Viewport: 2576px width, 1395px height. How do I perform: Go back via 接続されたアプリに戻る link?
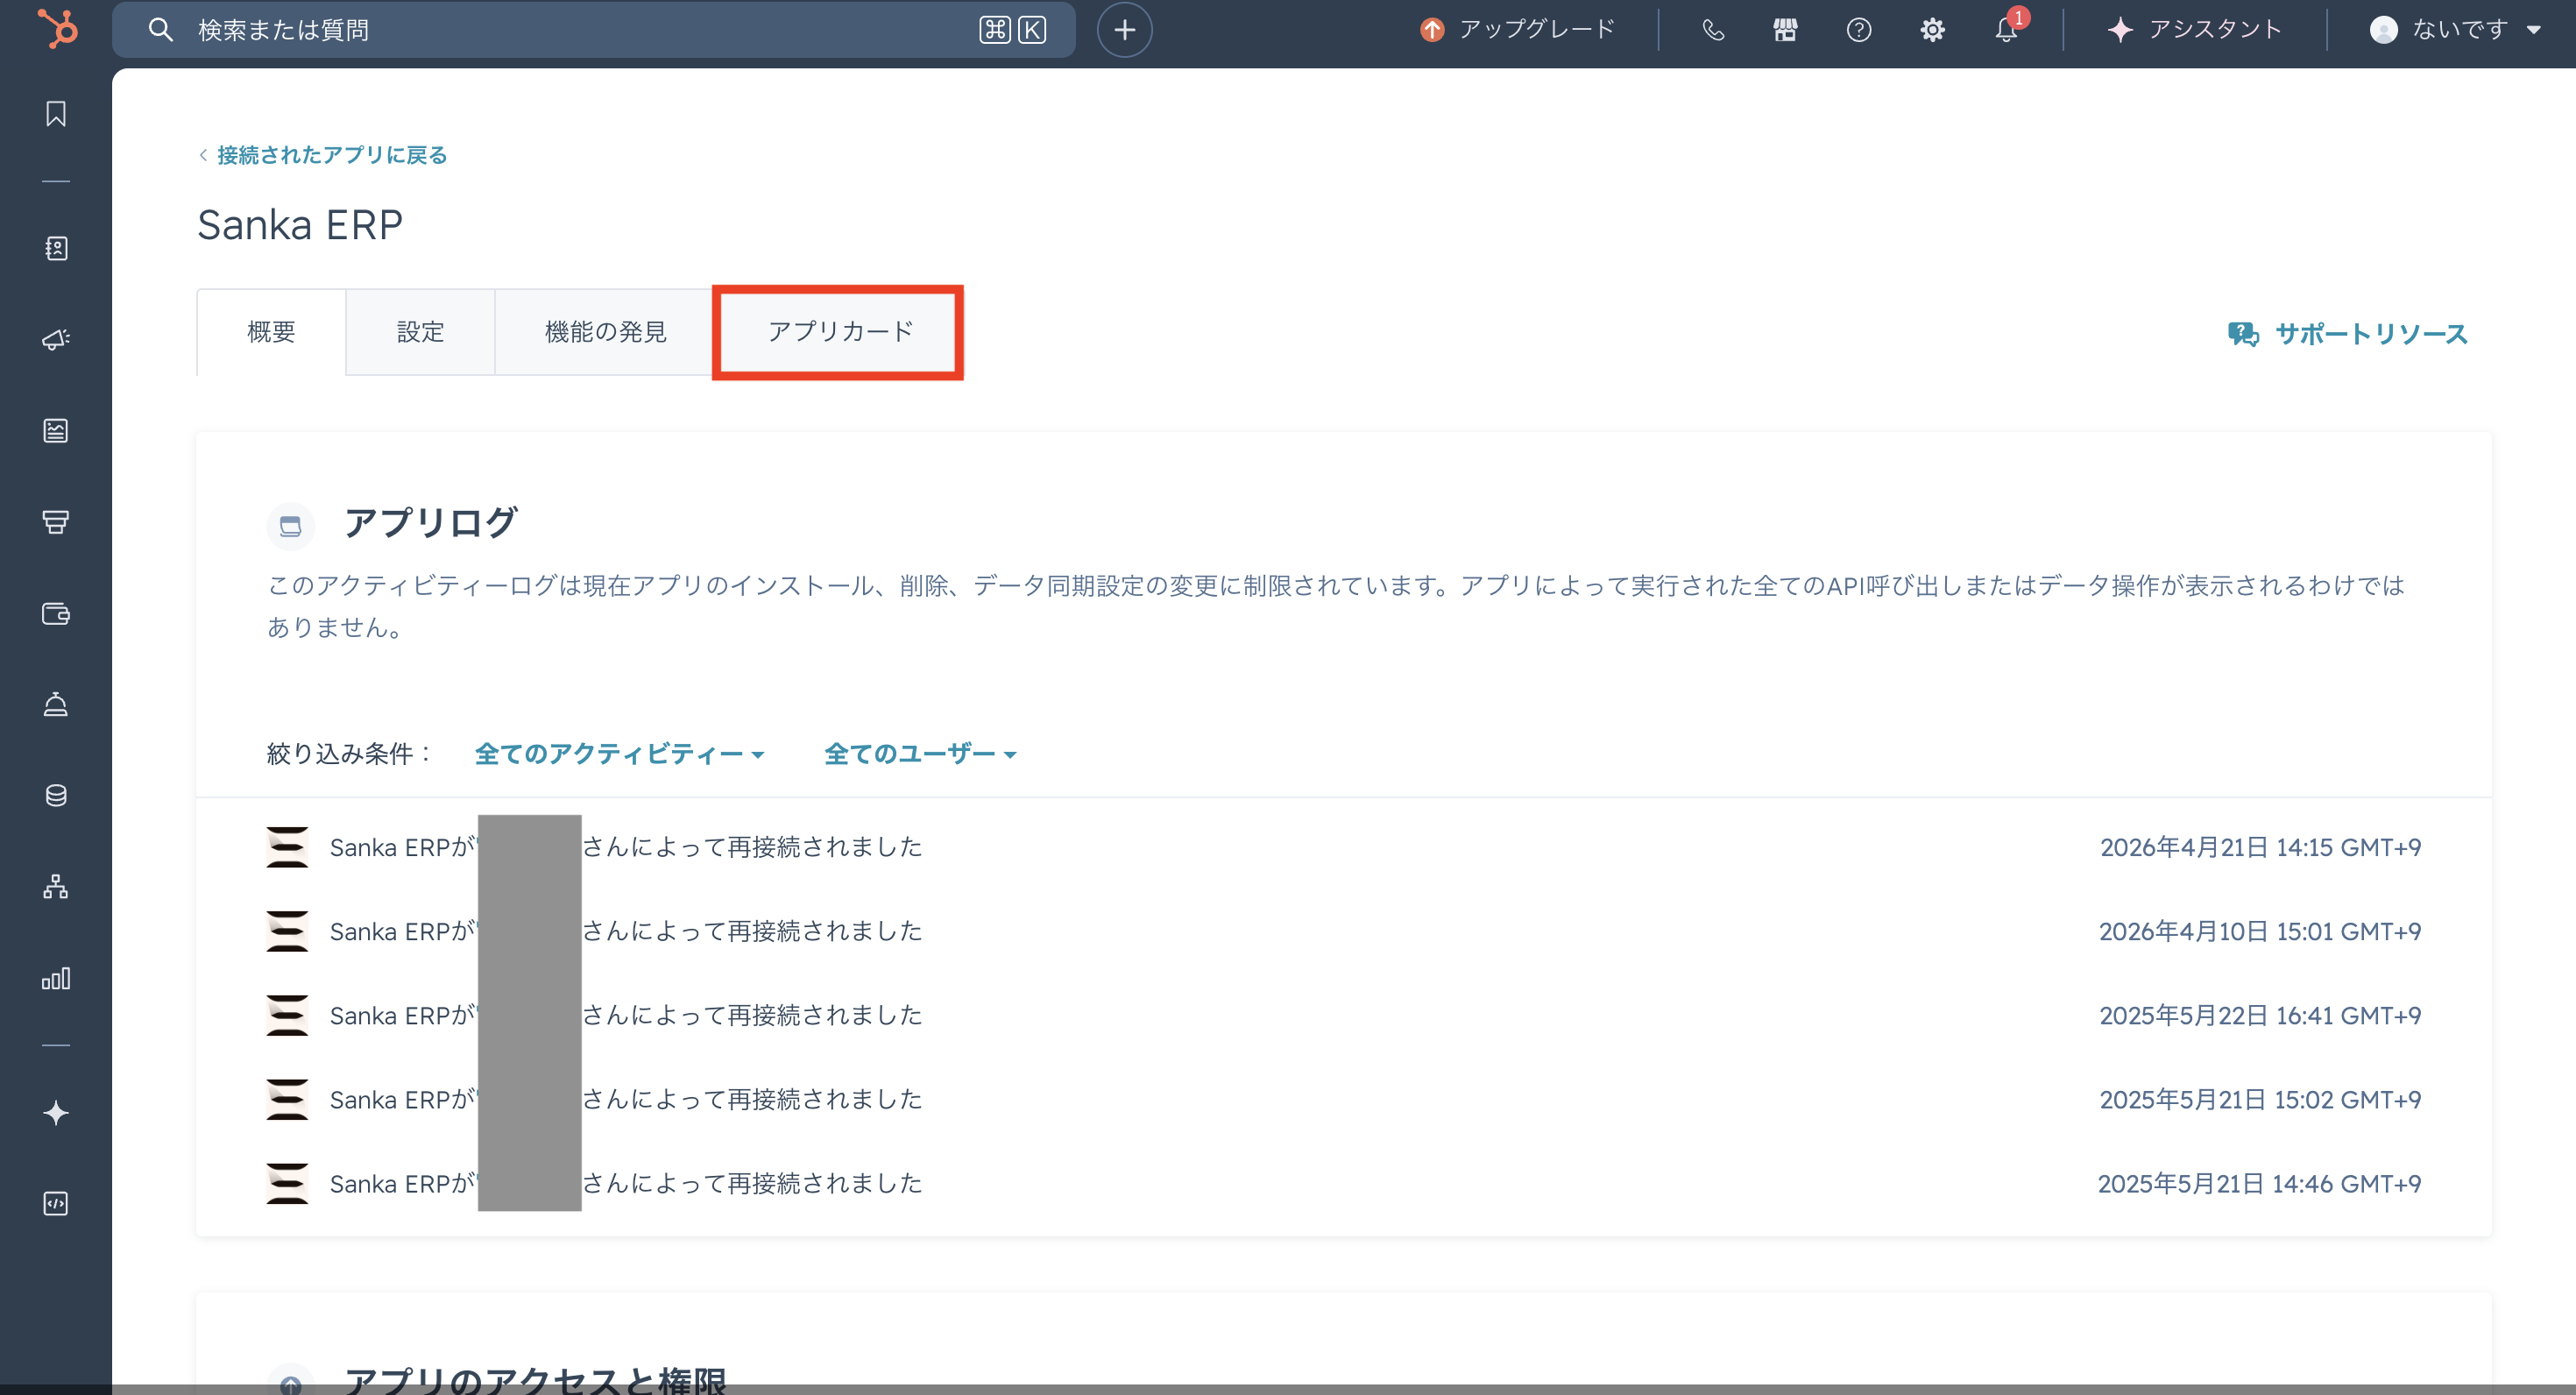click(331, 155)
